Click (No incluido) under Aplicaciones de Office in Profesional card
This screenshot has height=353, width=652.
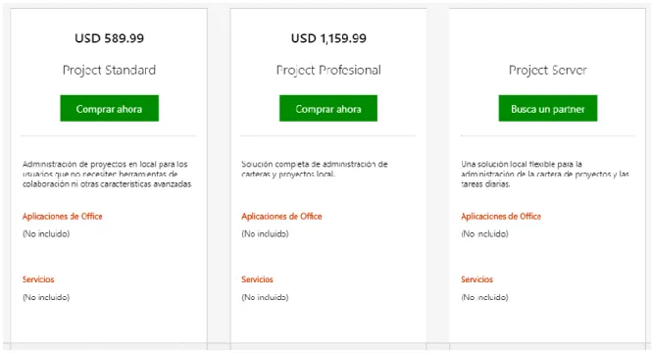click(x=265, y=233)
